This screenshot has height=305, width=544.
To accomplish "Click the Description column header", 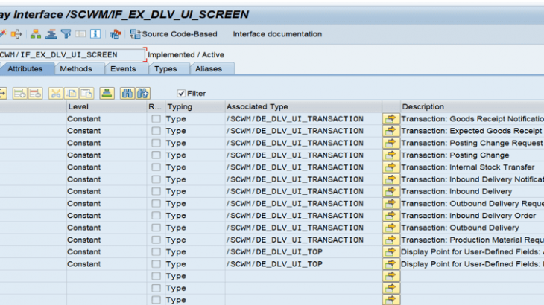I will [x=472, y=106].
